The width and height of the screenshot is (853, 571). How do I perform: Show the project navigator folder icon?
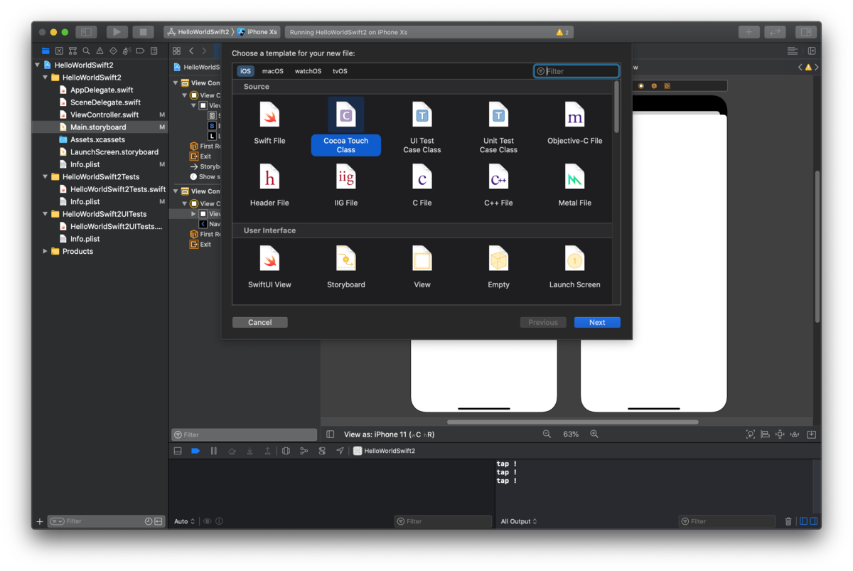pos(45,51)
